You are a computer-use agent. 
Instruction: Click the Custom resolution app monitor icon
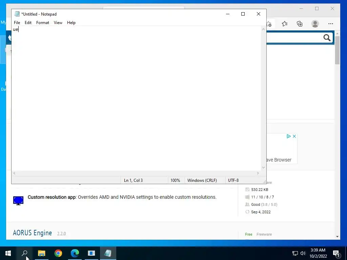point(18,200)
